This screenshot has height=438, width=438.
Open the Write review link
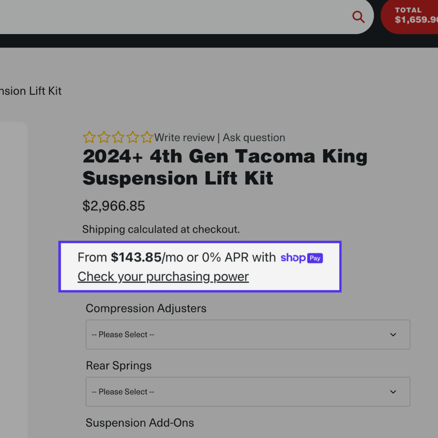point(185,138)
